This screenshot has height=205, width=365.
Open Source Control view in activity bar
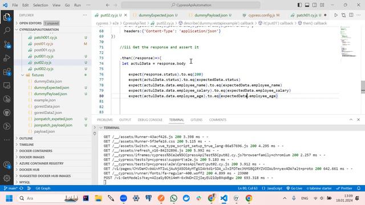7,44
